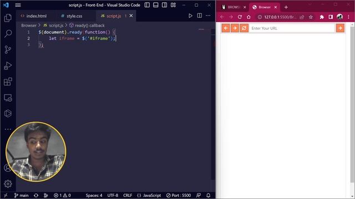Image resolution: width=355 pixels, height=199 pixels.
Task: Click line number 2 in the editor gutter
Action: point(28,38)
